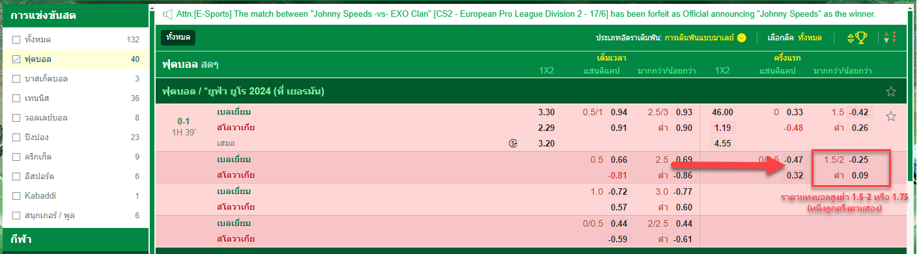Toggle the ฟุตบอล checkbox
Image resolution: width=919 pixels, height=254 pixels.
click(x=16, y=59)
